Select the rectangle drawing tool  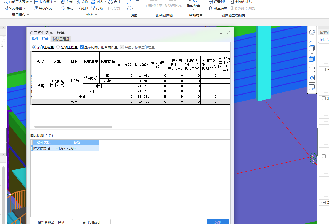click(138, 2)
